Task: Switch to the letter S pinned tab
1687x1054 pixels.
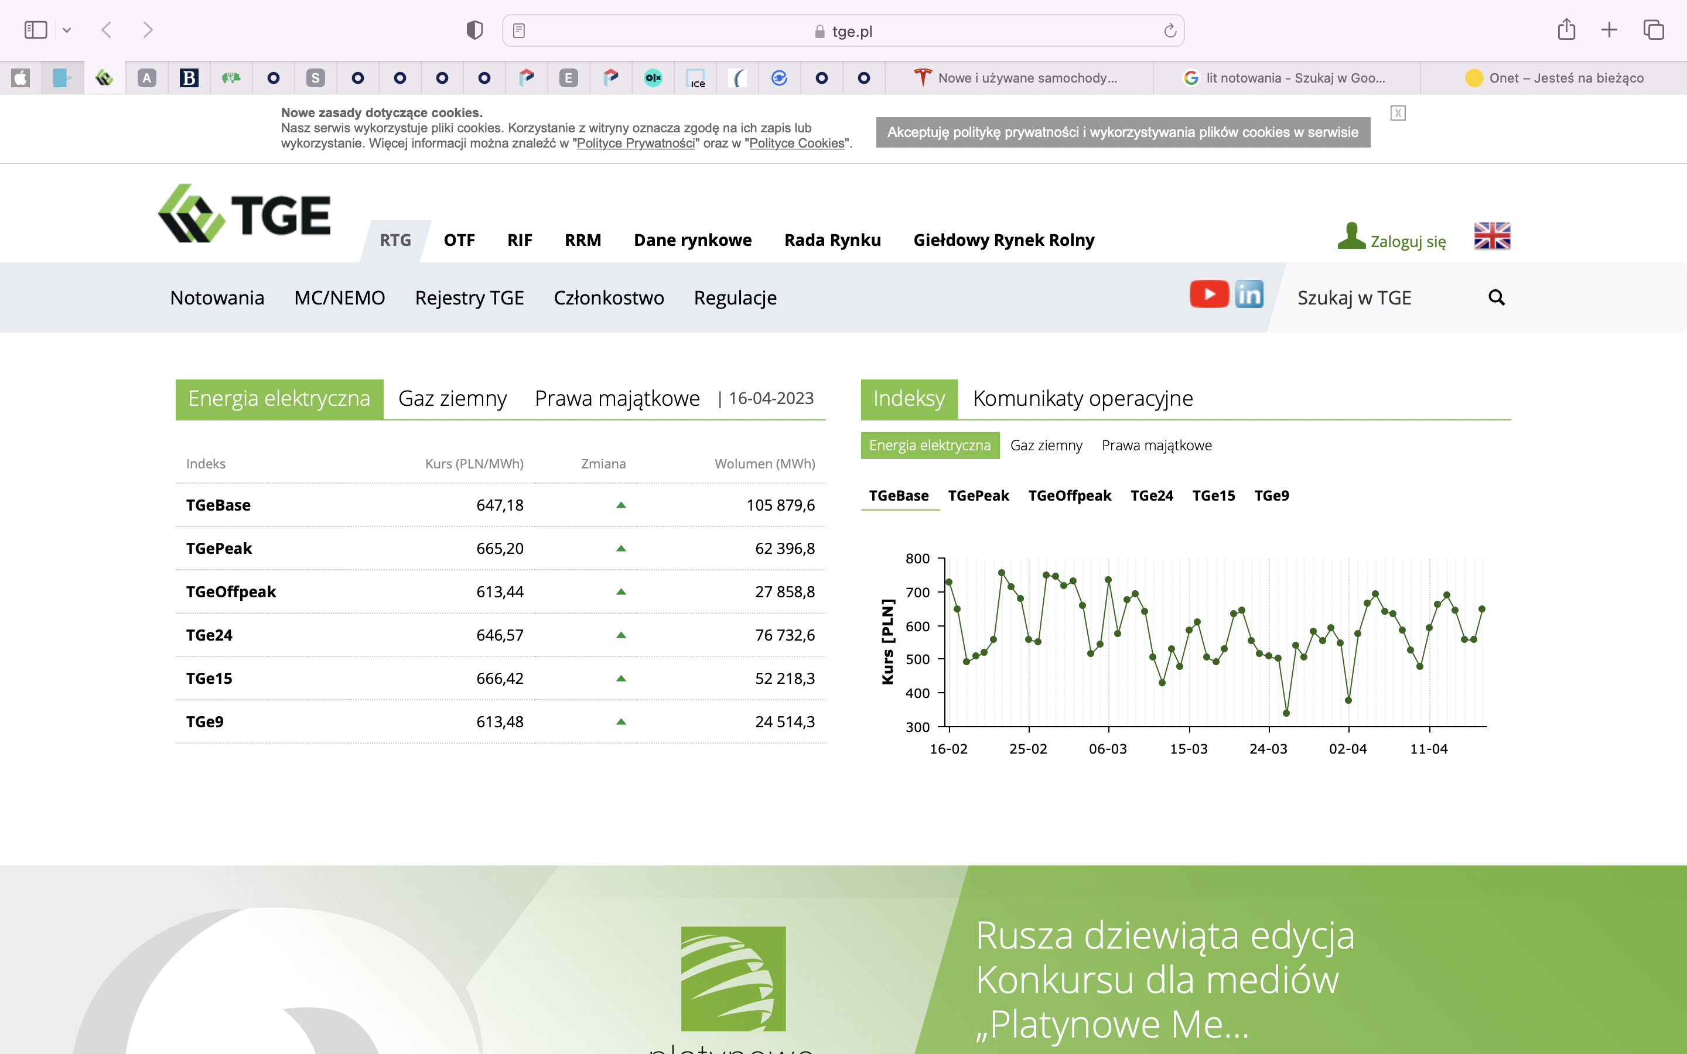Action: pyautogui.click(x=316, y=78)
